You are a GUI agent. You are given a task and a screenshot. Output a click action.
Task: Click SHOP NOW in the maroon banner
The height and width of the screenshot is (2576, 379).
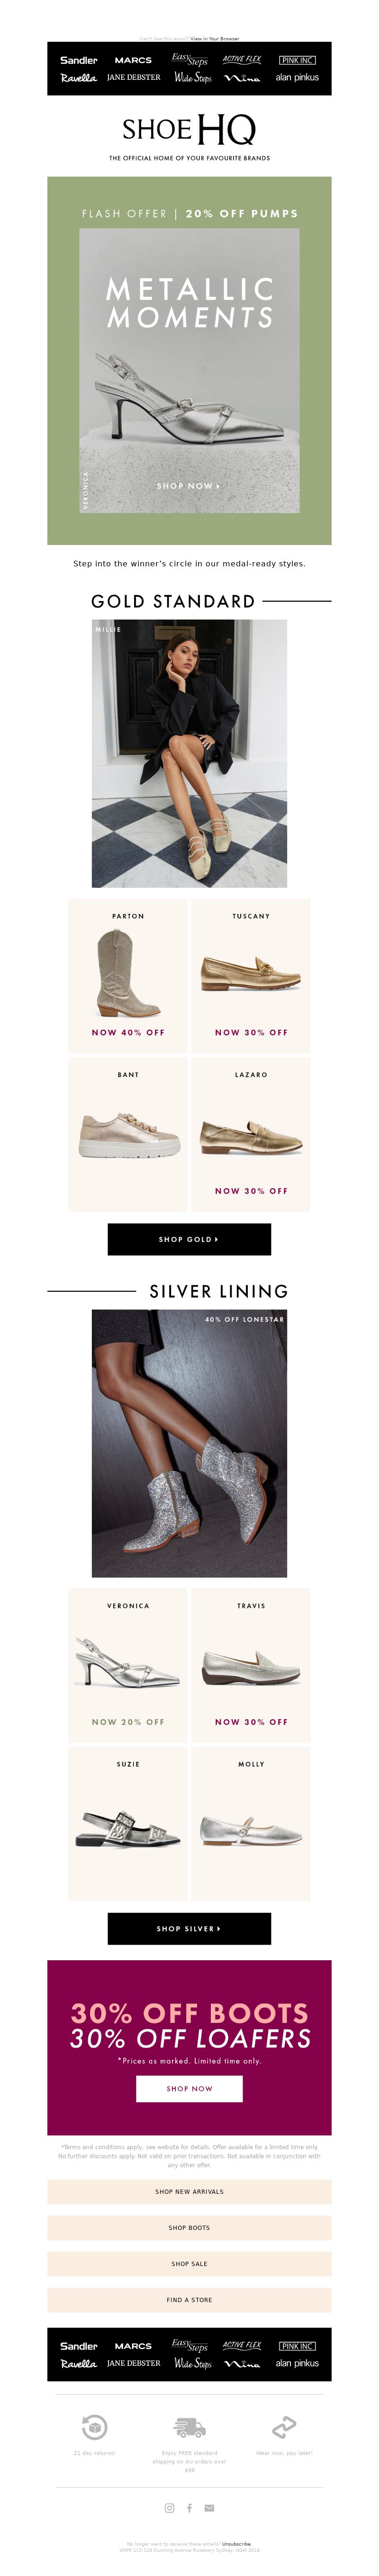pos(189,2088)
